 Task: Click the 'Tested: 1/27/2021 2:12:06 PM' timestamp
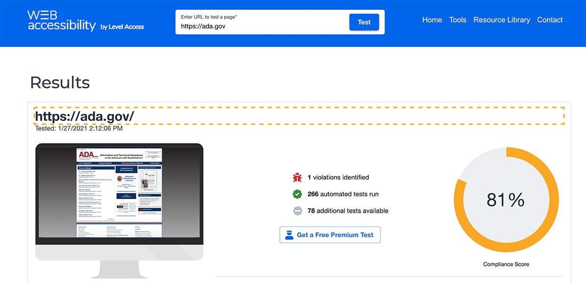(x=79, y=129)
